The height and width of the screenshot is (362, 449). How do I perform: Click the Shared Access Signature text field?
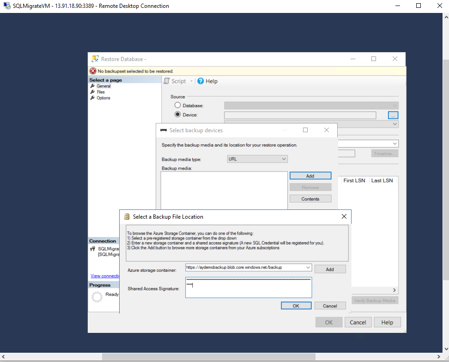[x=249, y=288]
